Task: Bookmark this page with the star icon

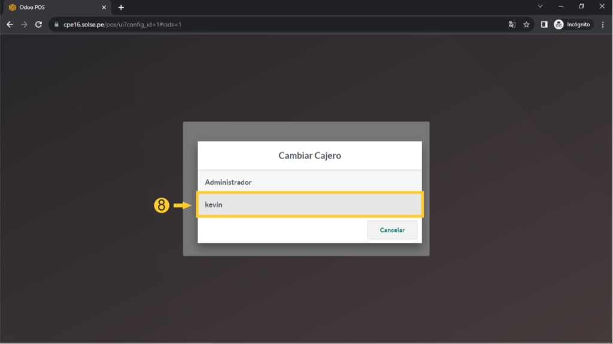Action: 526,25
